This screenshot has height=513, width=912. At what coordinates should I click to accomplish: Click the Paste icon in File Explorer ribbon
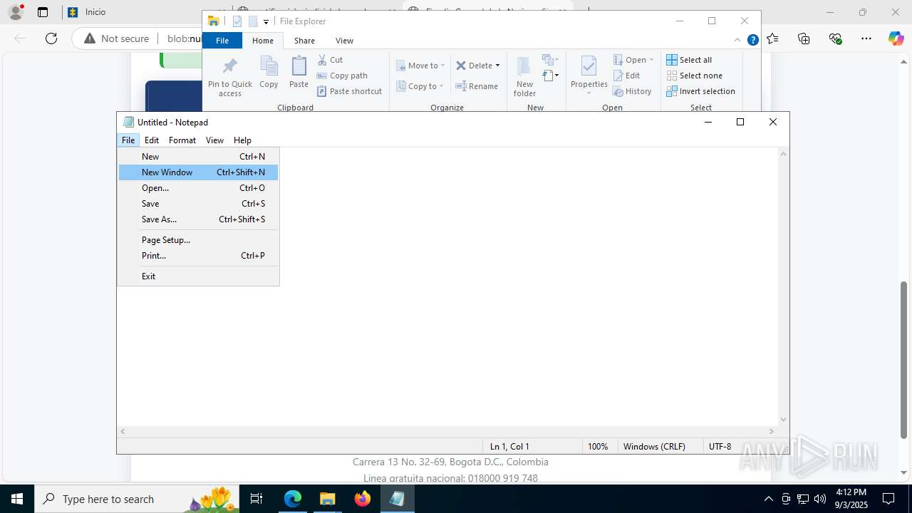point(299,72)
